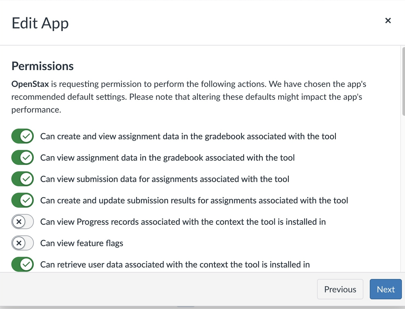
Task: Disable retrieving user data from context
Action: click(22, 264)
